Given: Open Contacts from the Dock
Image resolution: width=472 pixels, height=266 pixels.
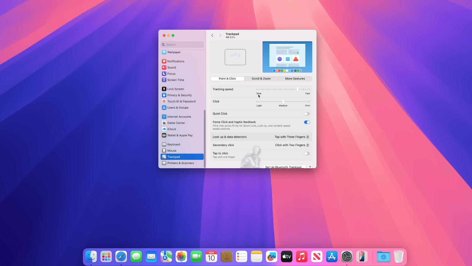Looking at the screenshot, I should coord(226,257).
